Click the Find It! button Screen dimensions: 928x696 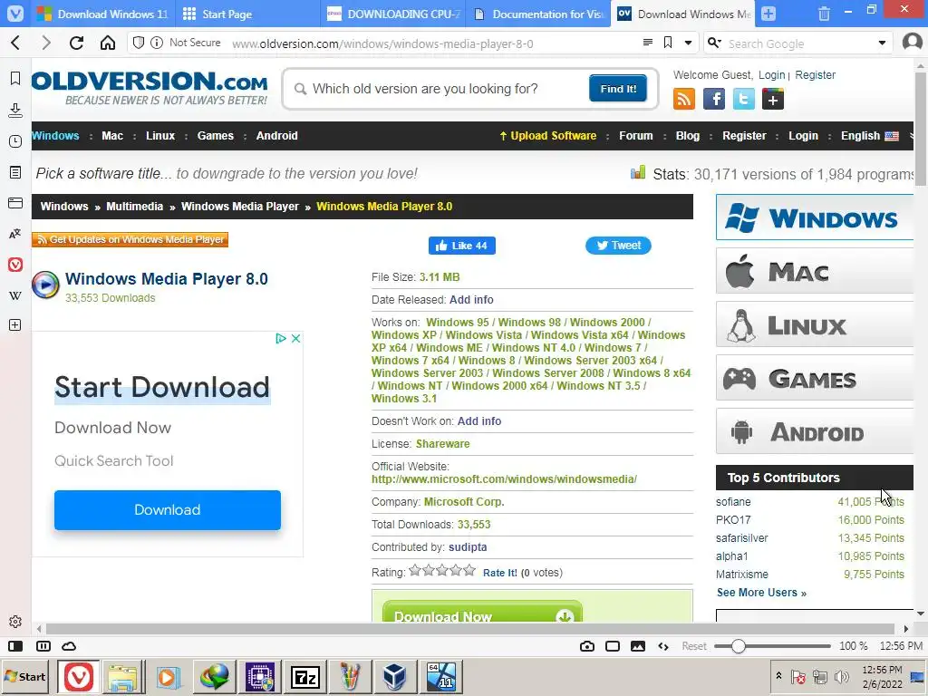pos(618,89)
